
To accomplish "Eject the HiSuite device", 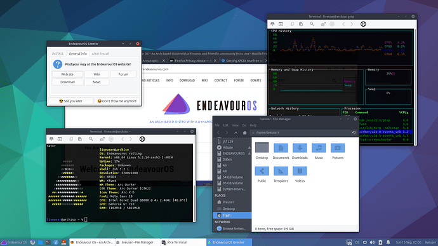I will 249,147.
